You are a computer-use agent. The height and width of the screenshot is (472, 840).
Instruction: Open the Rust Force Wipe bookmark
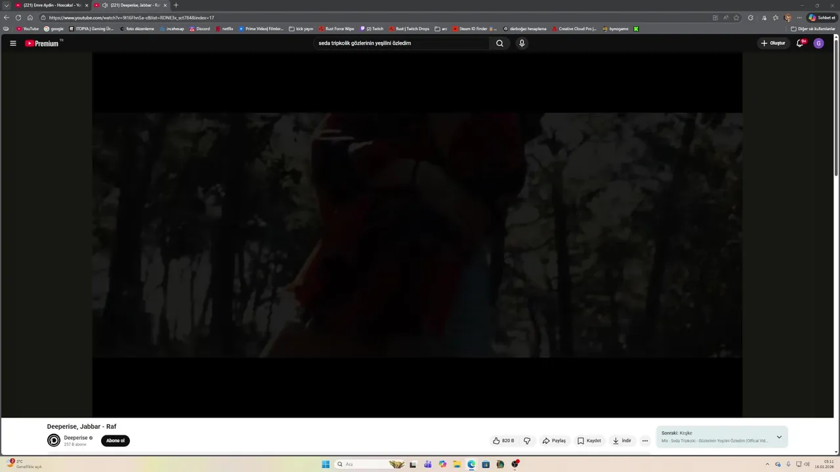coord(337,29)
